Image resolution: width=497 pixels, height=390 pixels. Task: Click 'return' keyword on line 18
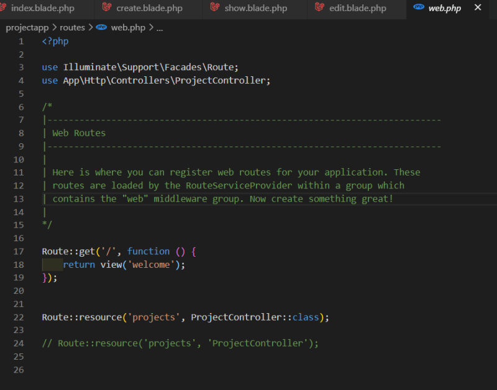(79, 265)
